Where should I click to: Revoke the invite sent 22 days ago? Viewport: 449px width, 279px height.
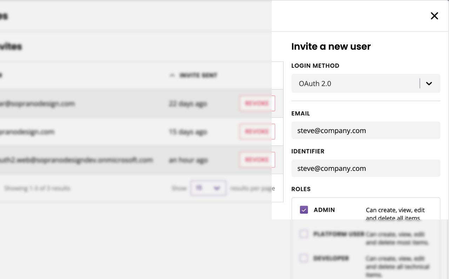click(257, 103)
